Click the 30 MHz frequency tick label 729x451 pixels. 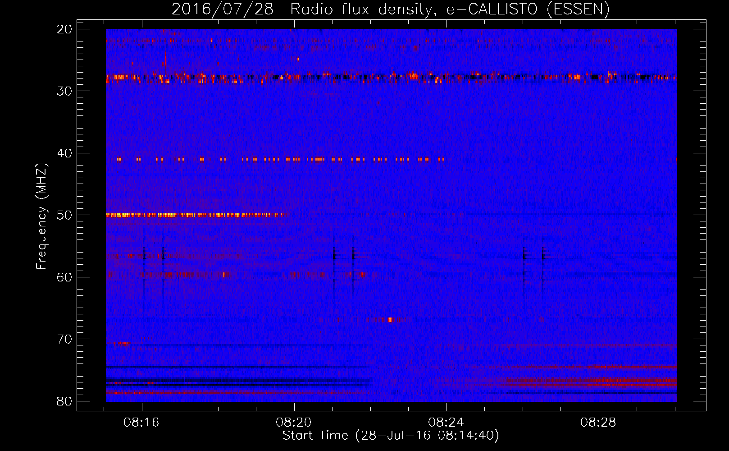click(65, 91)
